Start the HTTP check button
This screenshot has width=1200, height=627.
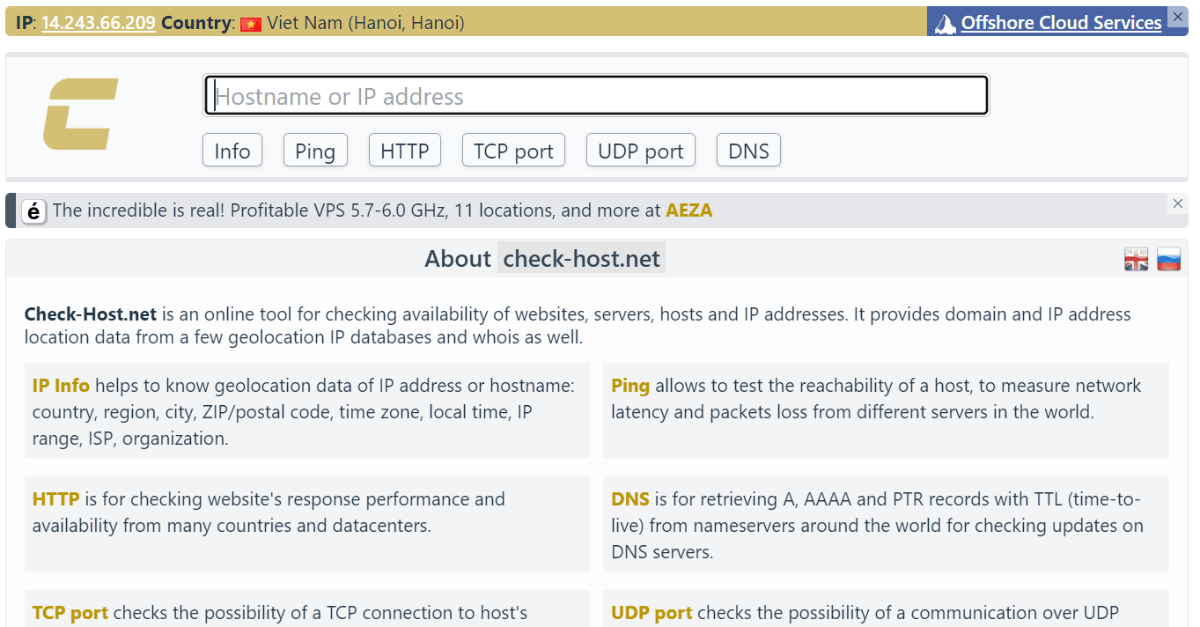pos(404,151)
